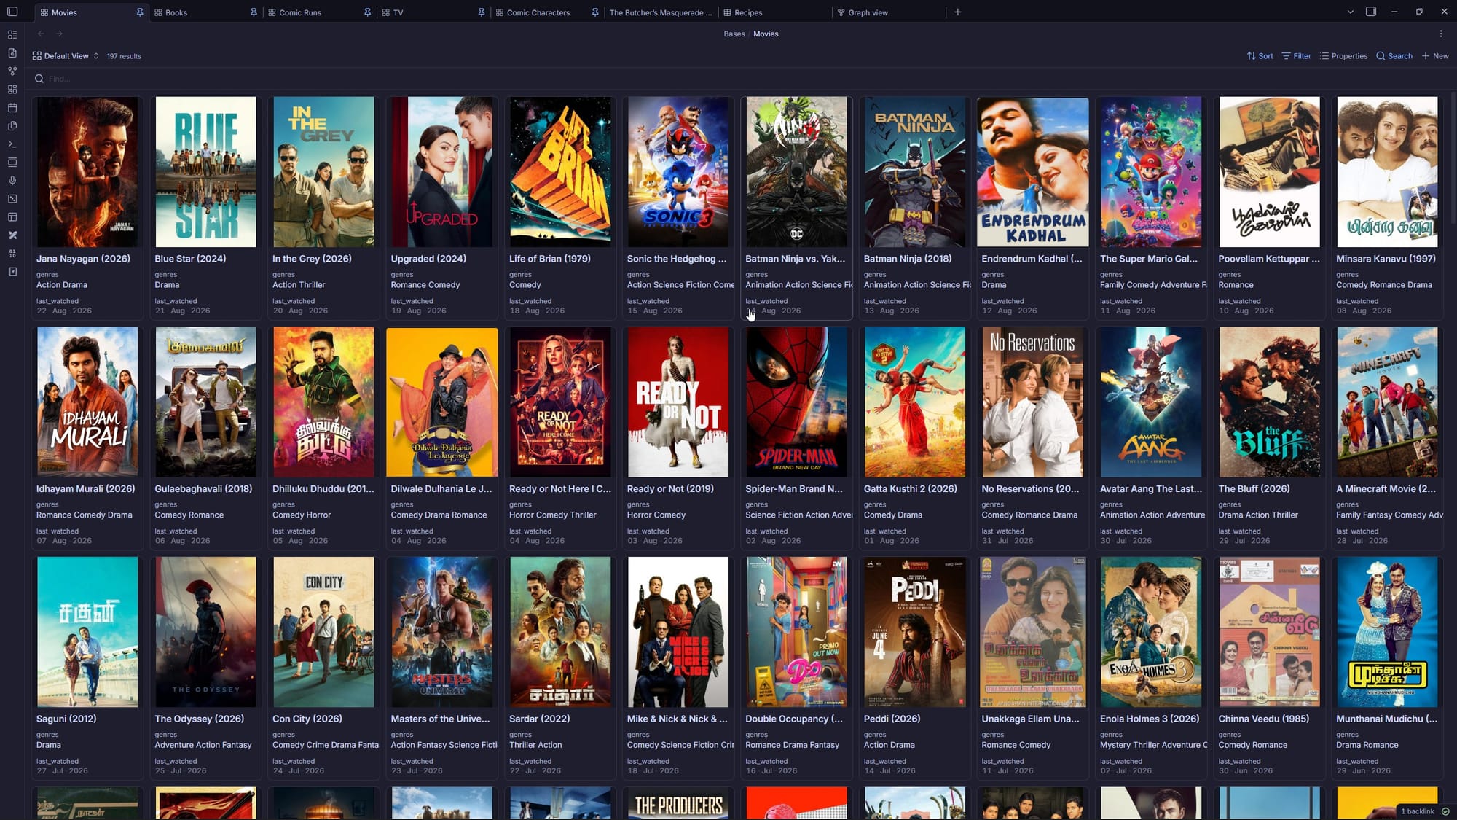Click the dice random note icon
The image size is (1457, 820).
click(x=12, y=199)
